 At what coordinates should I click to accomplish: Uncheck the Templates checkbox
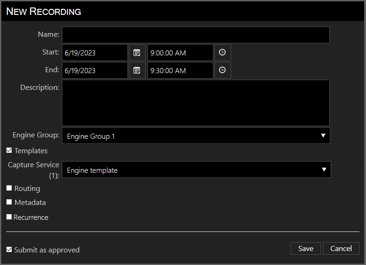click(x=9, y=150)
